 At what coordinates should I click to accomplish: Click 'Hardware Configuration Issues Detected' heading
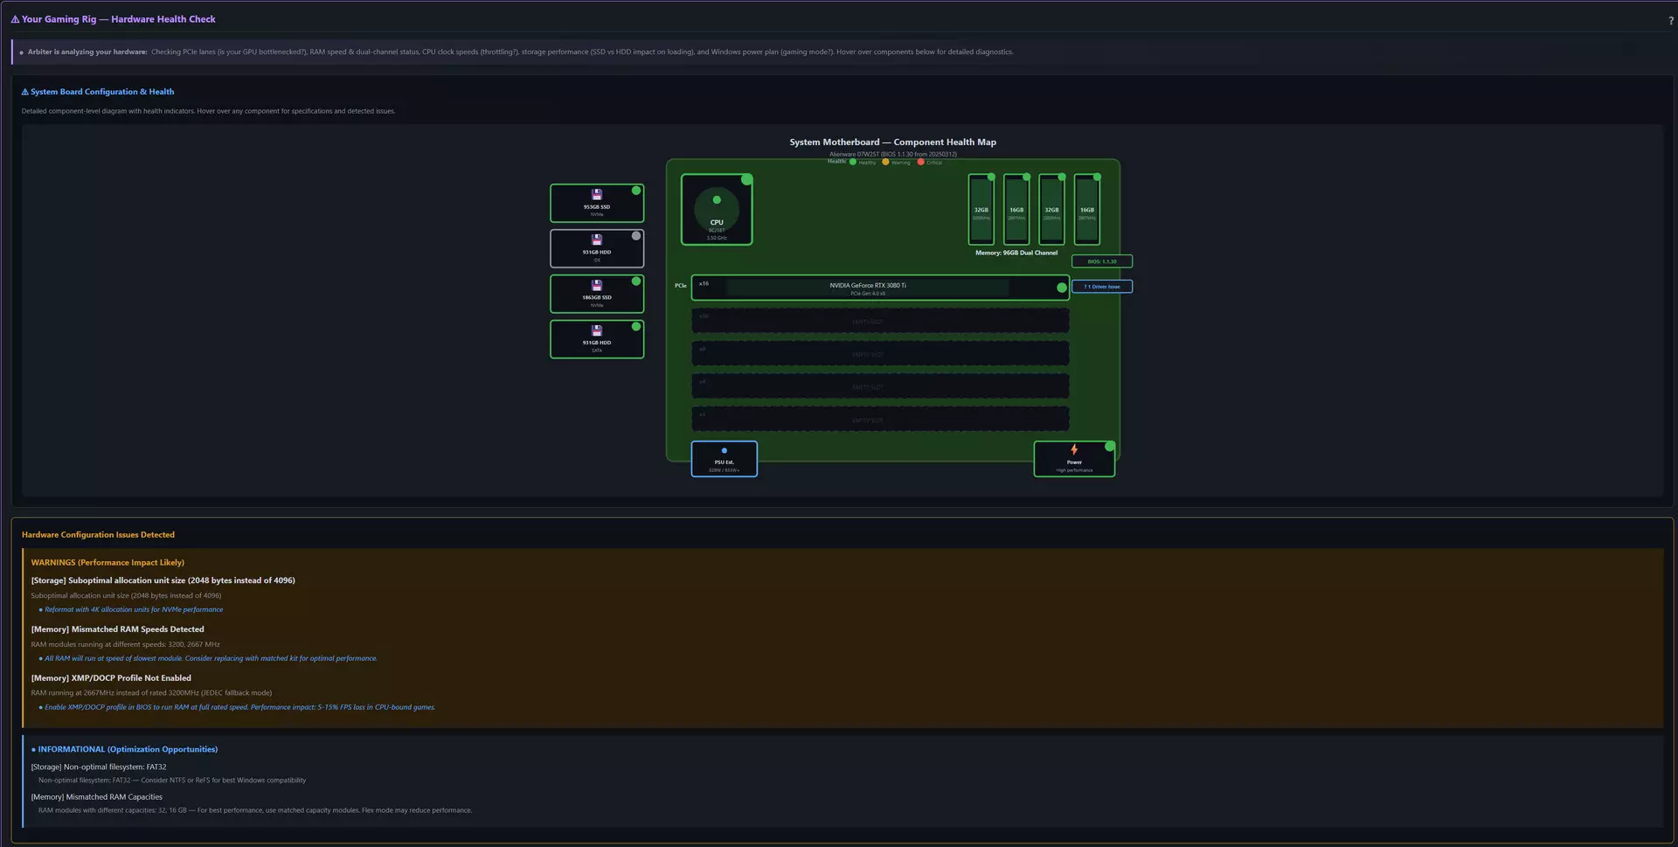point(98,535)
